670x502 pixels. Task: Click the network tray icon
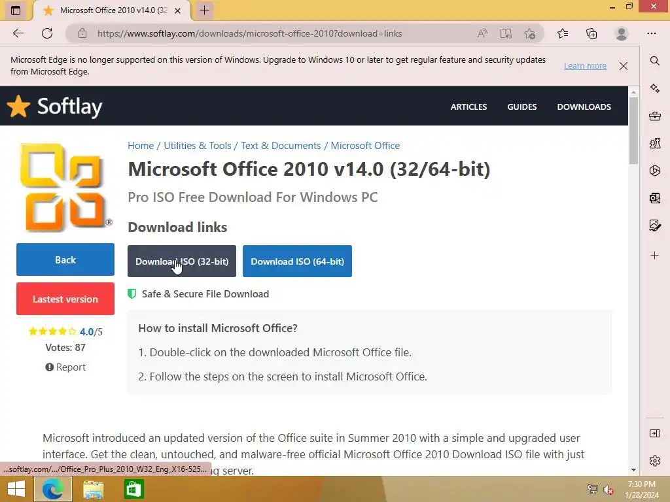click(x=592, y=489)
